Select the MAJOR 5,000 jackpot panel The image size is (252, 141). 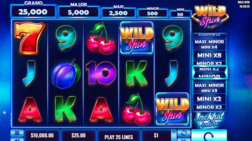[79, 11]
